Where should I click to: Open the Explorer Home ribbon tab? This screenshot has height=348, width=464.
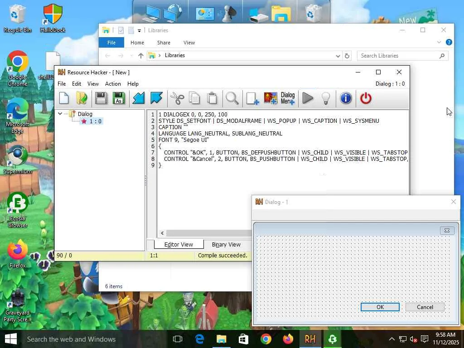point(137,43)
